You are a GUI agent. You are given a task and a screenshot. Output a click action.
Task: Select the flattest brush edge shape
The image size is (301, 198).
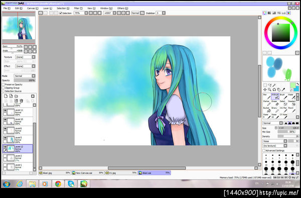(297, 123)
